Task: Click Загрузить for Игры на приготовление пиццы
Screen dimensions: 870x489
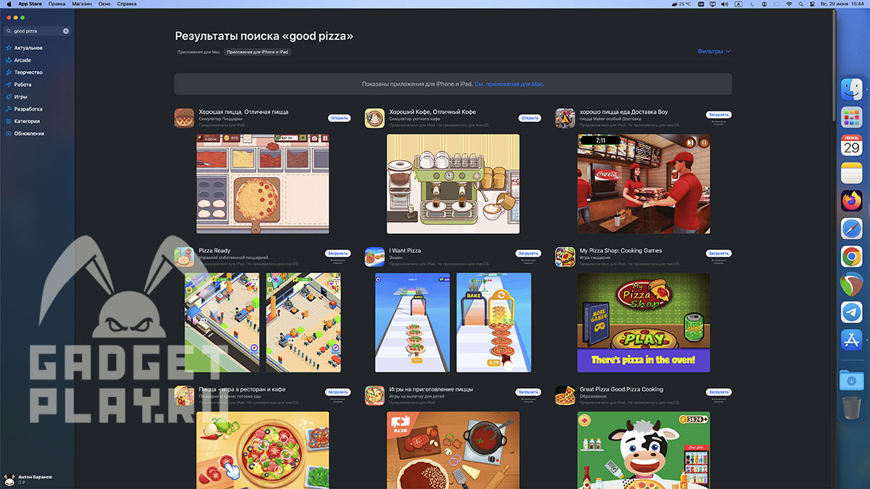Action: point(528,392)
